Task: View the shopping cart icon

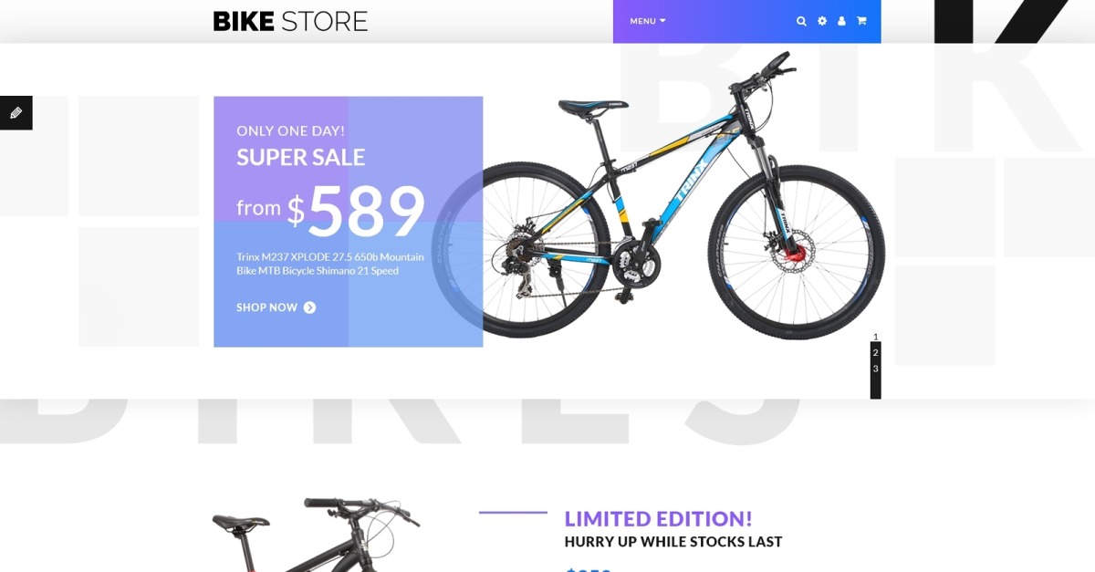Action: coord(861,21)
